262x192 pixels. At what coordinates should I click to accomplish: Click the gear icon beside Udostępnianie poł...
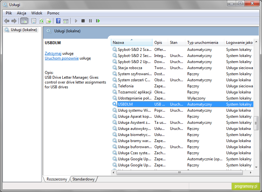pyautogui.click(x=114, y=98)
